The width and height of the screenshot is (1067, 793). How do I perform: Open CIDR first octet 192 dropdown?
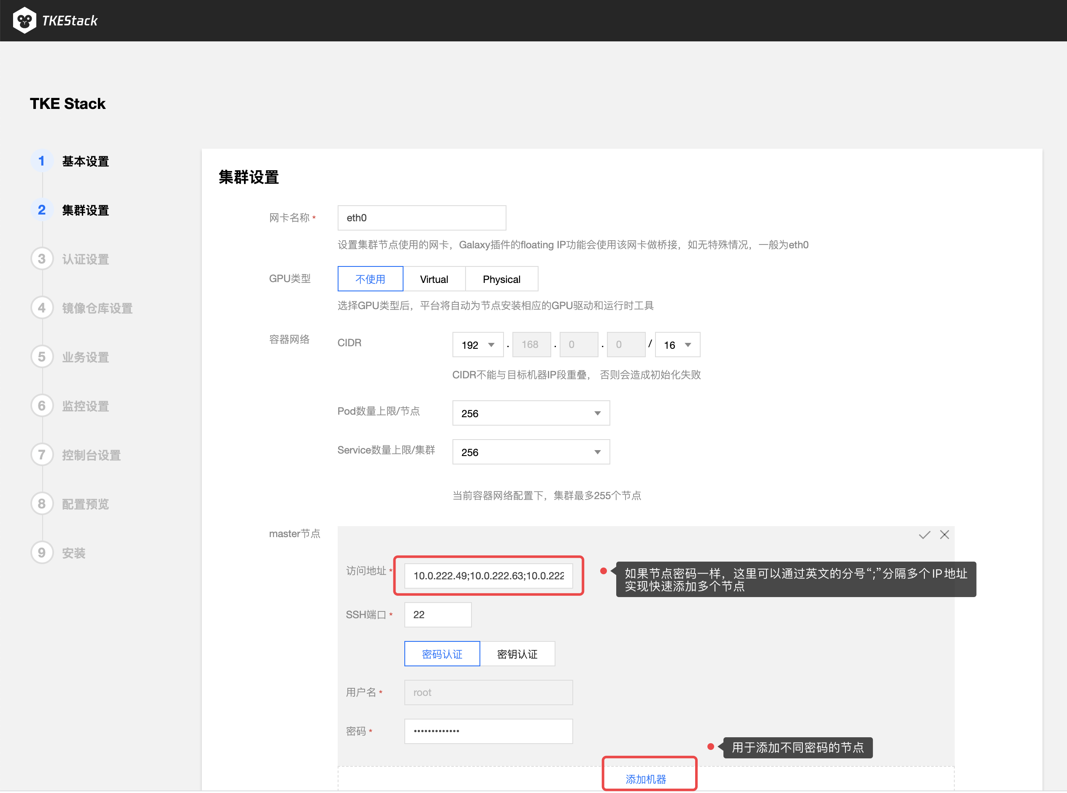478,345
